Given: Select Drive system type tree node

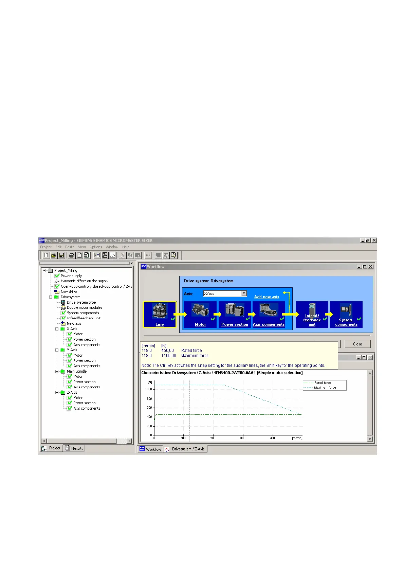Looking at the screenshot, I should 81,302.
